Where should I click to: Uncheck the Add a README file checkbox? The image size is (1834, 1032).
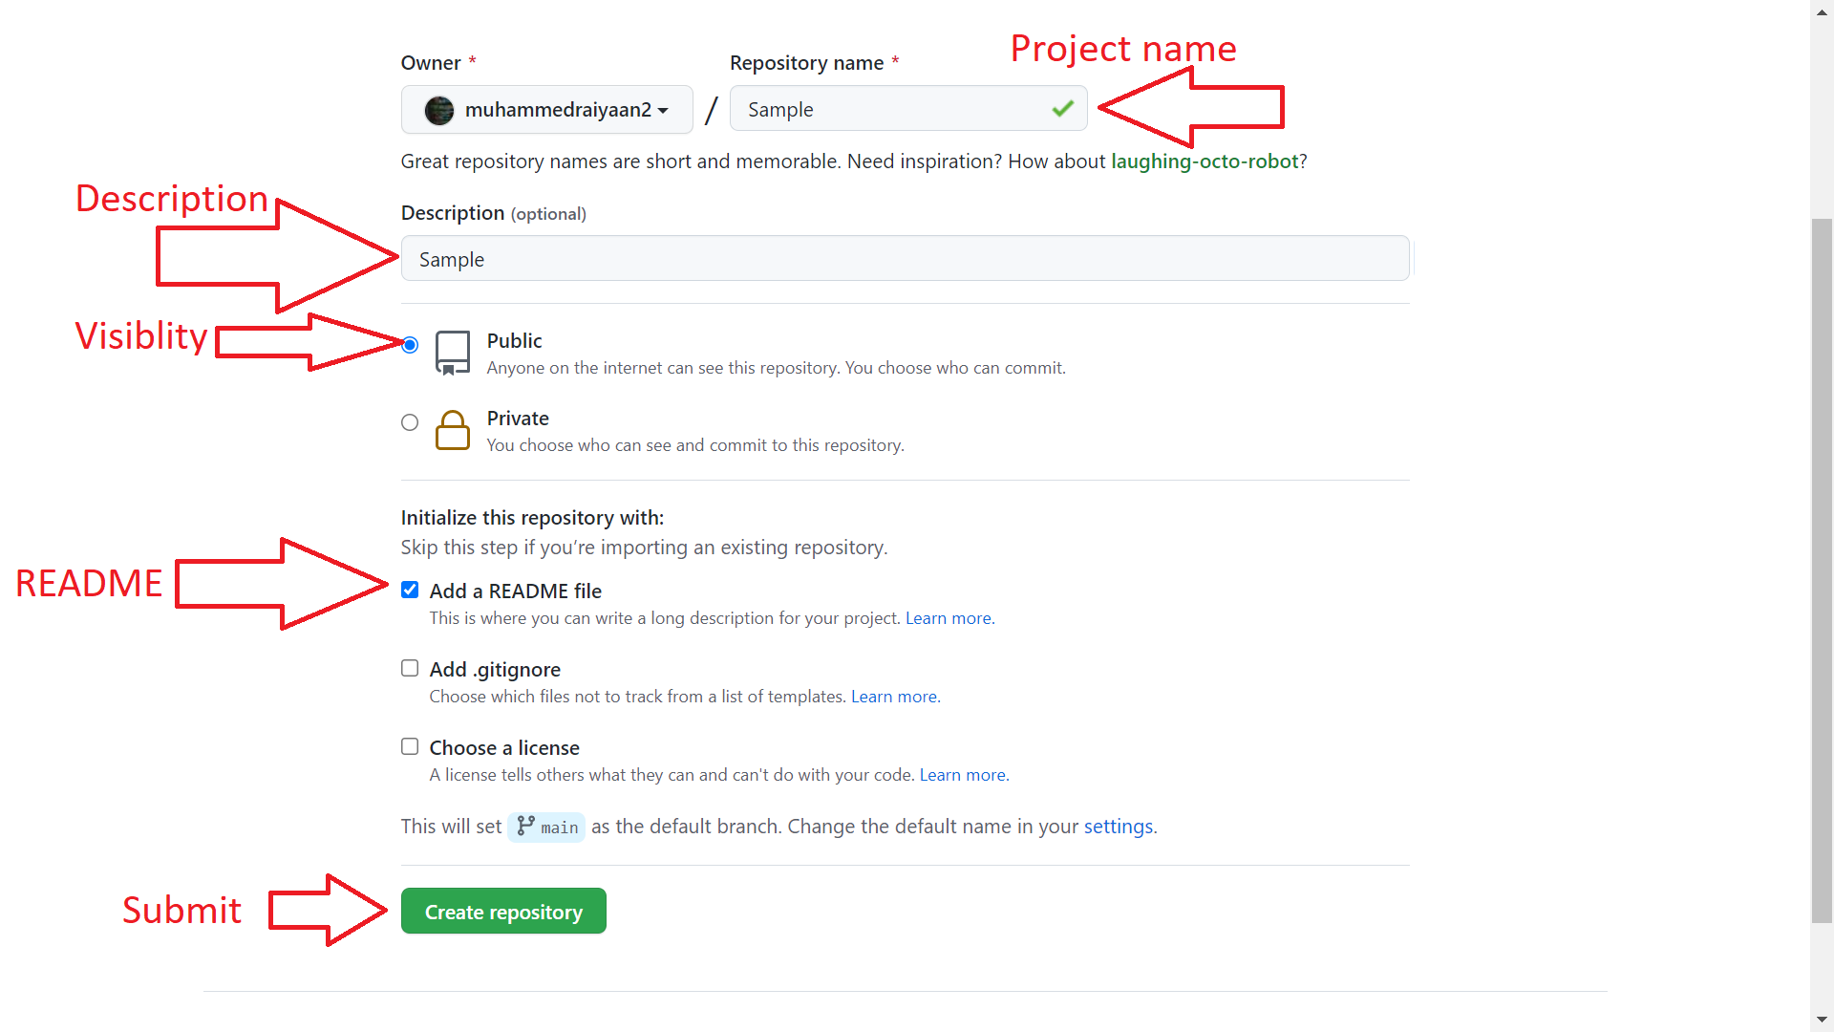click(410, 590)
